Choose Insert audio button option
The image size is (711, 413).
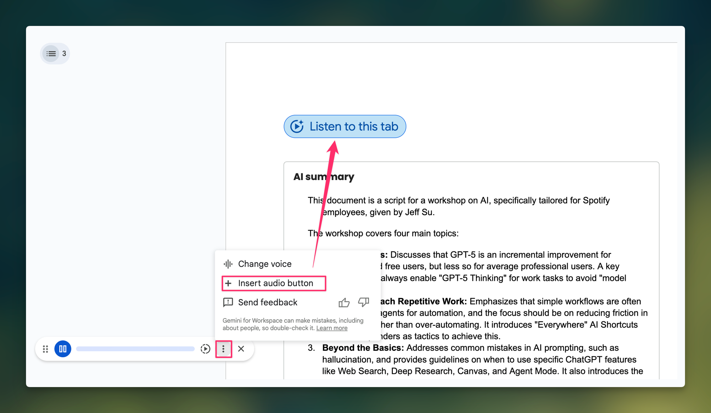276,283
